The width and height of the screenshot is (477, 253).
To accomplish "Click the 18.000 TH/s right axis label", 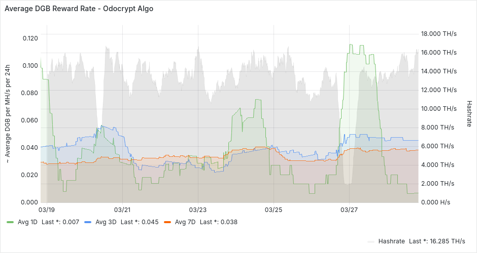I will point(439,34).
